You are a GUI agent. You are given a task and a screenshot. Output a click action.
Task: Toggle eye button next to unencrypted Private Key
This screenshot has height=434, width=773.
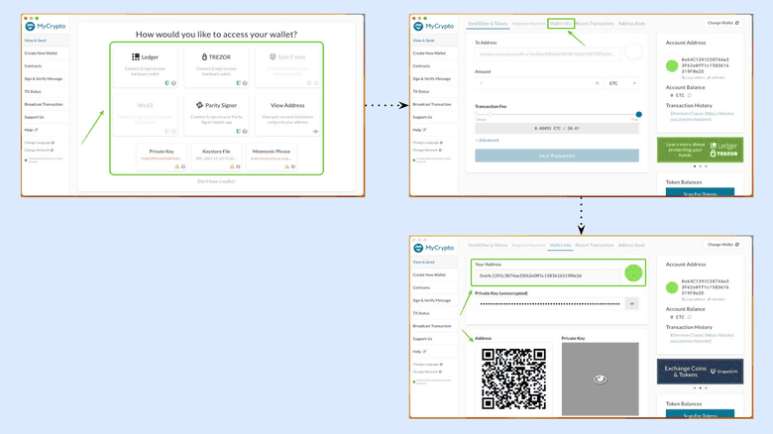[x=631, y=304]
